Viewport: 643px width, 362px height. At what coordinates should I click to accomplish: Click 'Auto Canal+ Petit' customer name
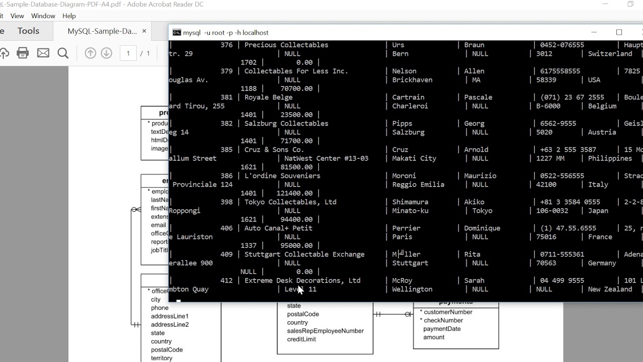click(278, 228)
